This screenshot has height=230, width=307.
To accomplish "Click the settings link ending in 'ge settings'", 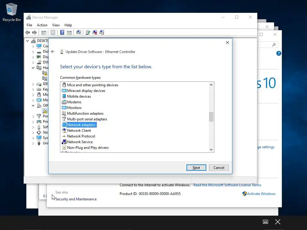I will tap(266, 147).
